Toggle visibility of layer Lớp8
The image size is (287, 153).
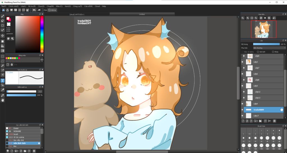pos(244,80)
